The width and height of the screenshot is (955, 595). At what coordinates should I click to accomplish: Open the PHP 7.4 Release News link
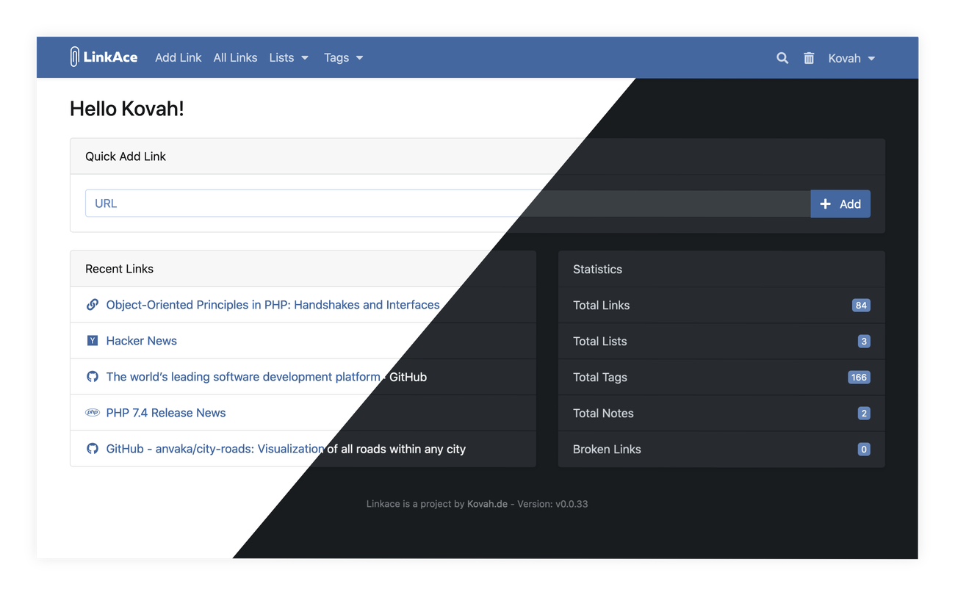coord(165,412)
